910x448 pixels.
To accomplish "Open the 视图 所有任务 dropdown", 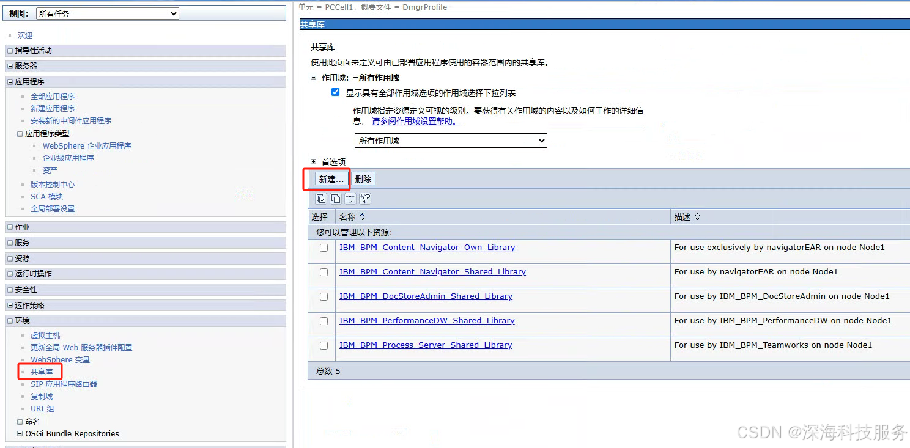I will click(107, 13).
